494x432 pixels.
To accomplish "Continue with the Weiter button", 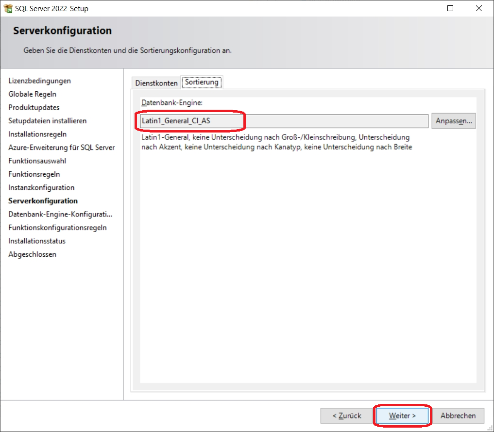I will (x=402, y=415).
